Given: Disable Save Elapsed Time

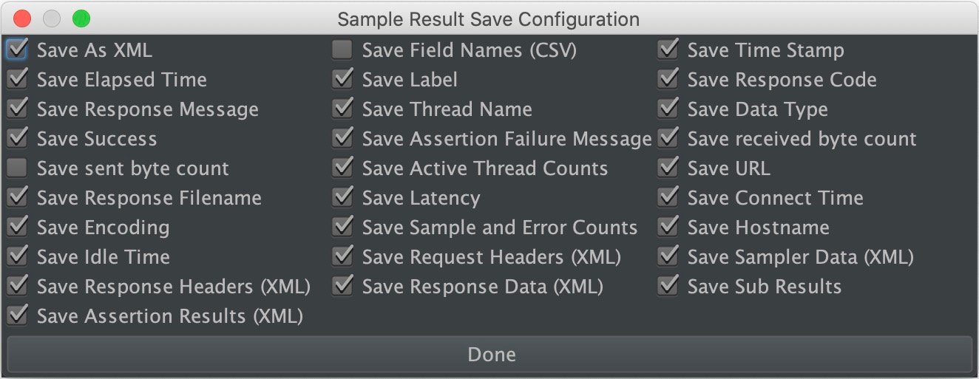Looking at the screenshot, I should click(17, 80).
